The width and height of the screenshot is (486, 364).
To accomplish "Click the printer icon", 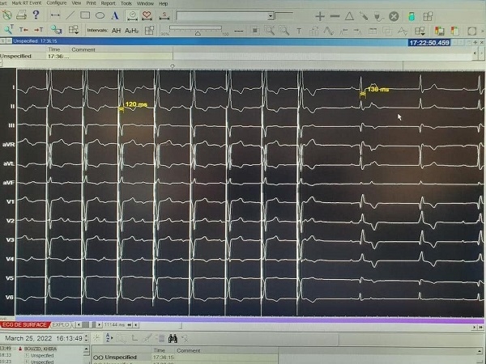I will click(x=21, y=15).
